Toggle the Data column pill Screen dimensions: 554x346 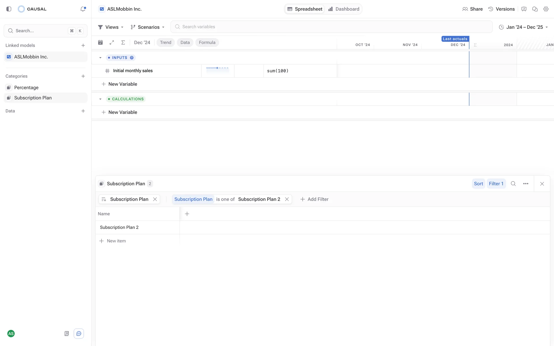pyautogui.click(x=185, y=42)
